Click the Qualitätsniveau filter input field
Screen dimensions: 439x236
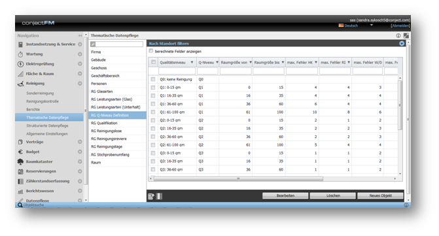tap(177, 71)
